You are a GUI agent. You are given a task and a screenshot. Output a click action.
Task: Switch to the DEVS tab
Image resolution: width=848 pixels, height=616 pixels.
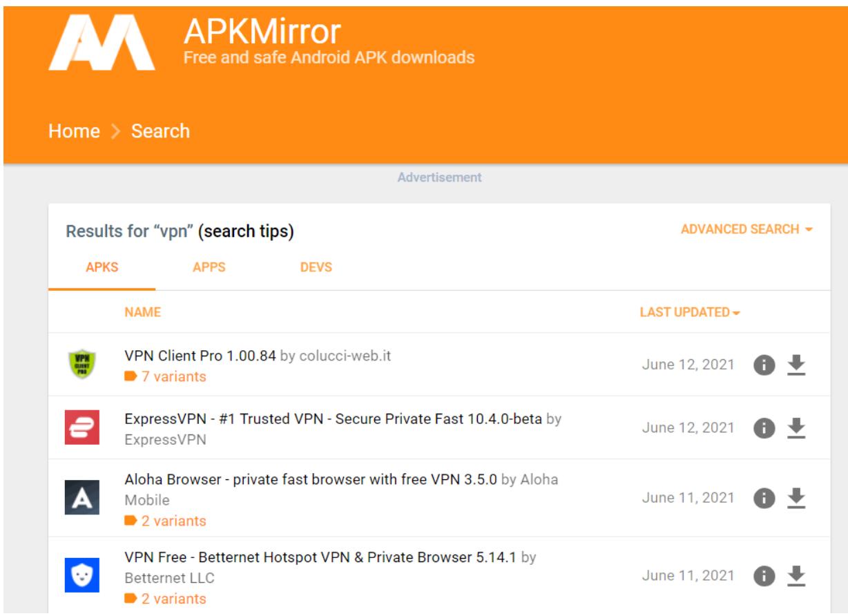(x=317, y=268)
